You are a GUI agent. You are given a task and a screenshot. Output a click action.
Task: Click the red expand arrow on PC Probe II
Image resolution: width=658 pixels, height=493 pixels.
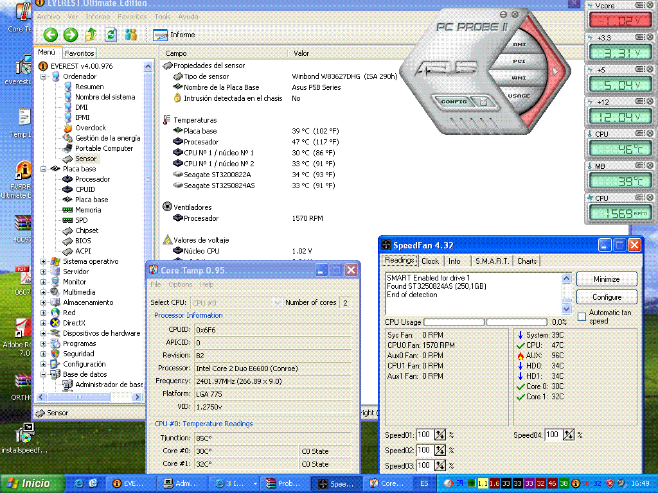tap(555, 71)
